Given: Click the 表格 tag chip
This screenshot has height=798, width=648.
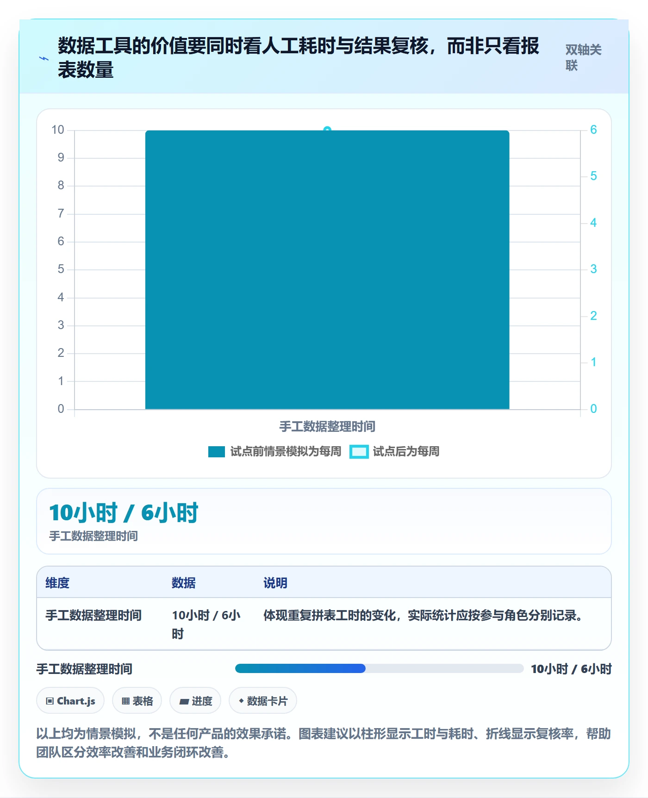Looking at the screenshot, I should pos(137,701).
